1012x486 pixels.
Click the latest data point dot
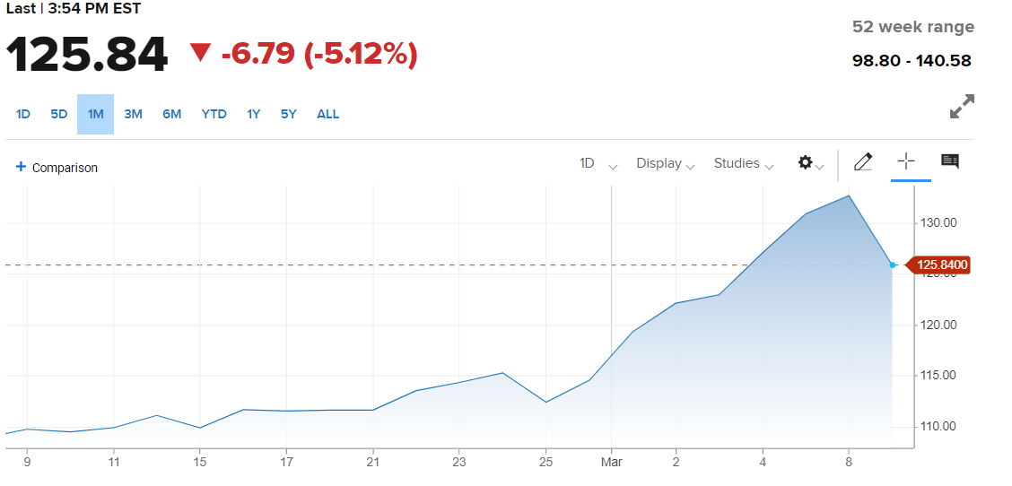tap(892, 265)
